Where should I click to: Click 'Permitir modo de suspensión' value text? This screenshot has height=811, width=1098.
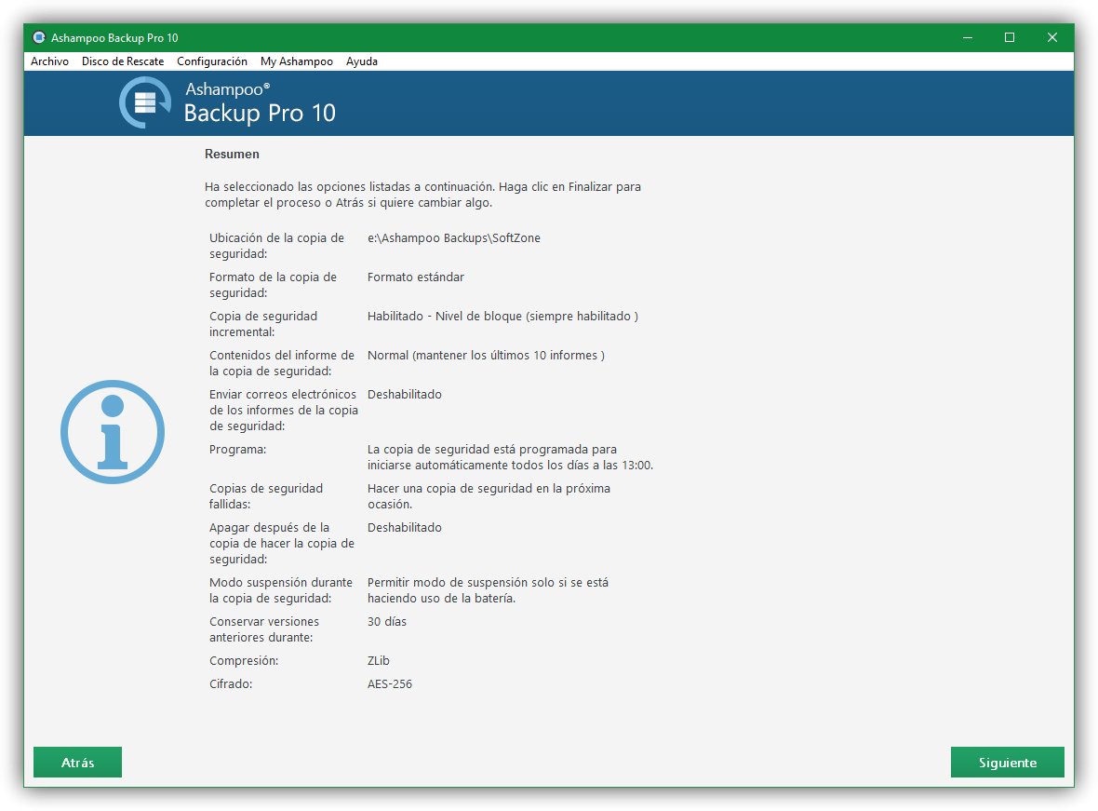(x=489, y=590)
